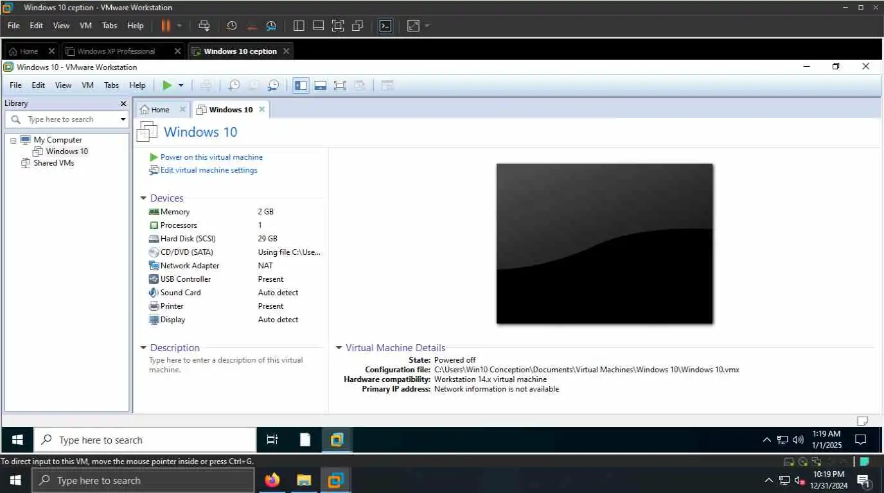Revert to snapshot icon in the outer toolbar
This screenshot has width=884, height=493.
252,26
